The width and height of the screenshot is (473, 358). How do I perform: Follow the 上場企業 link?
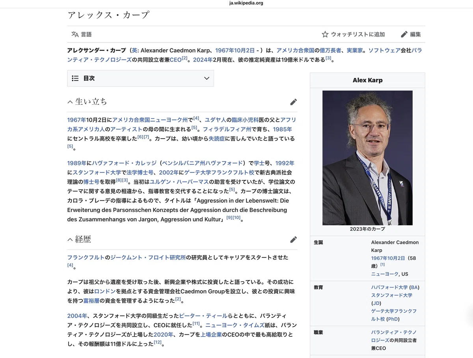coord(211,335)
